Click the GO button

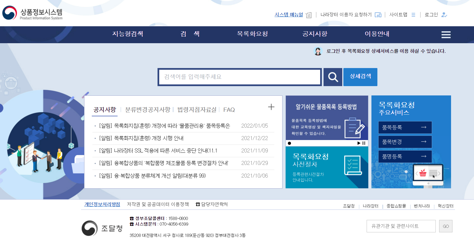[x=446, y=226]
